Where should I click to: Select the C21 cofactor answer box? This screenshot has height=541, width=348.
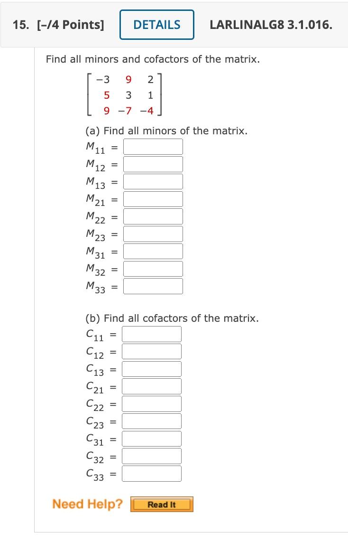[x=151, y=386]
